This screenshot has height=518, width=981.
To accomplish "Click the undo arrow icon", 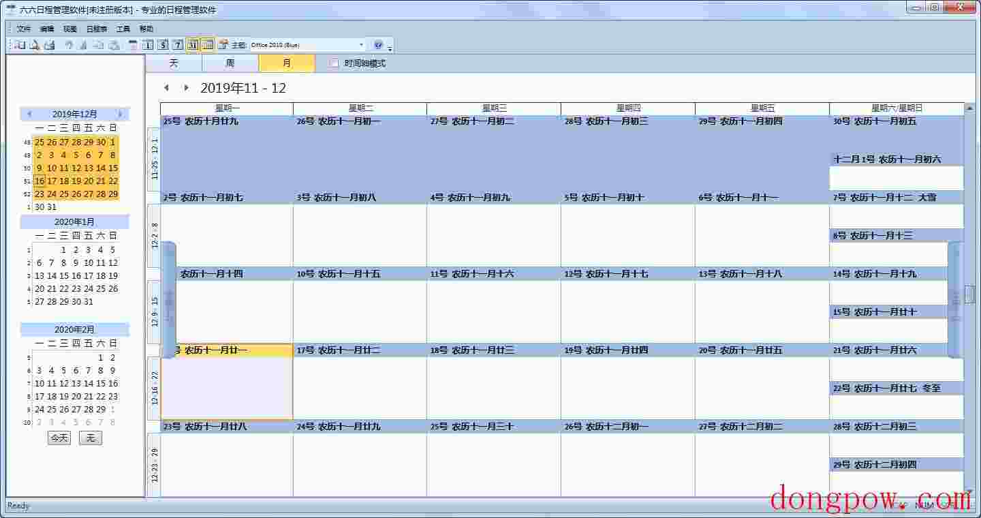I will pos(68,45).
